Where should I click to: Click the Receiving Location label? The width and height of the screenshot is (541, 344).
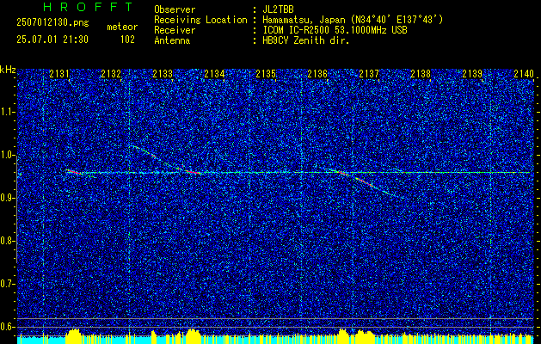point(200,20)
